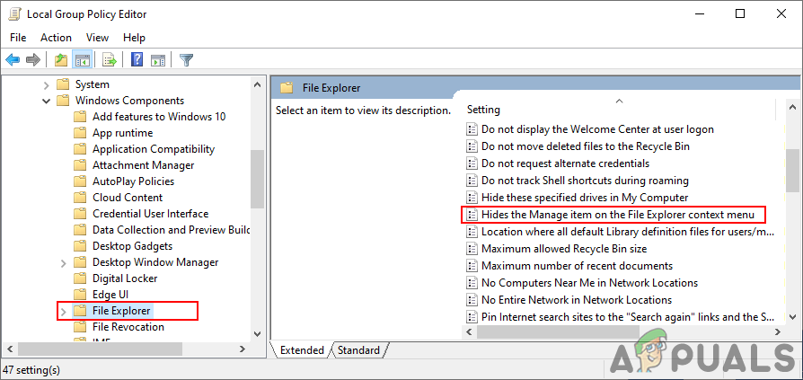The image size is (803, 380).
Task: Select Pin Internet search sites setting
Action: click(627, 316)
